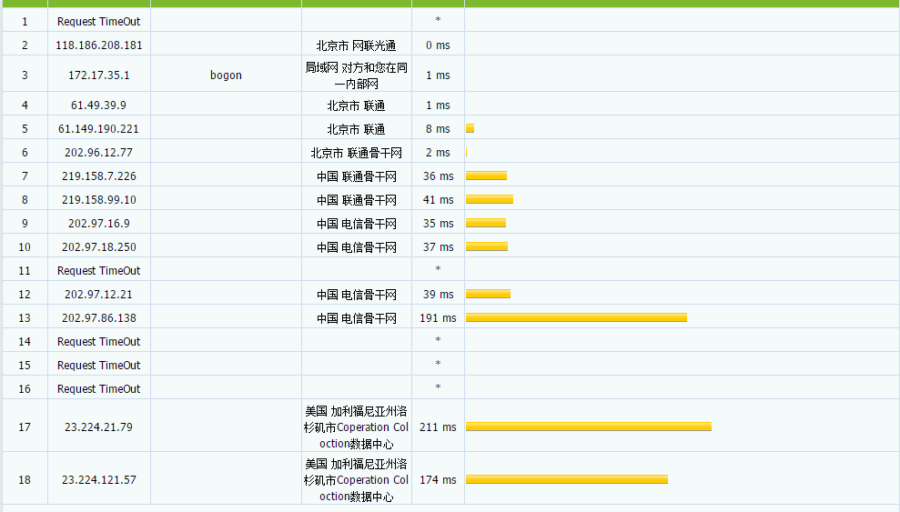Click Request TimeOut in hop 15 row

click(98, 366)
